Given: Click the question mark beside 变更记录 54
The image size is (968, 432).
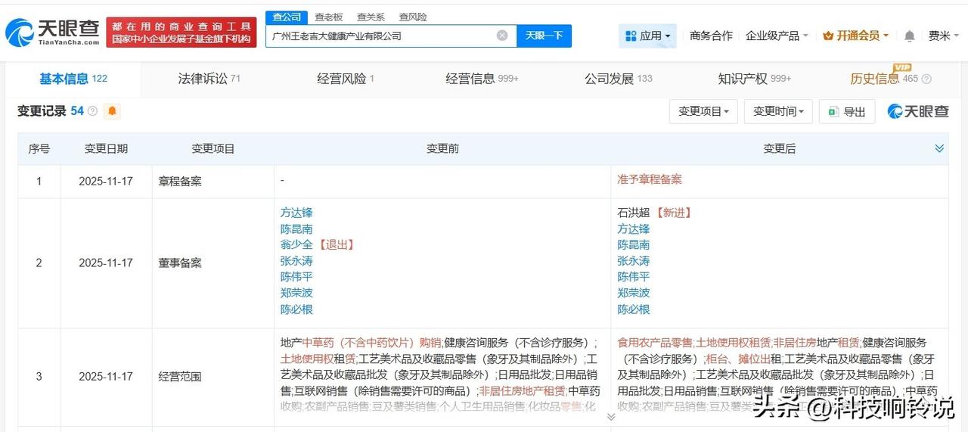Looking at the screenshot, I should tap(92, 111).
